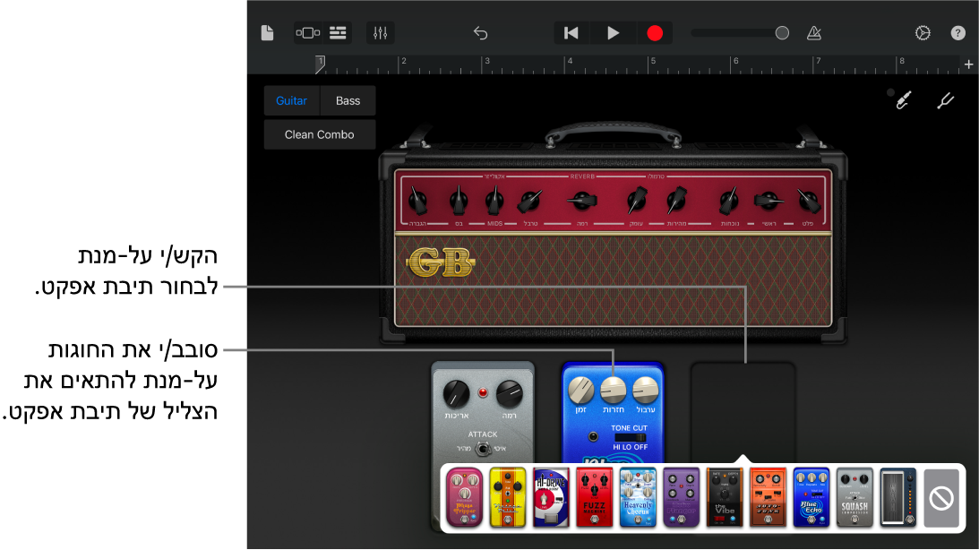The width and height of the screenshot is (979, 550).
Task: Undo the last action
Action: 480,33
